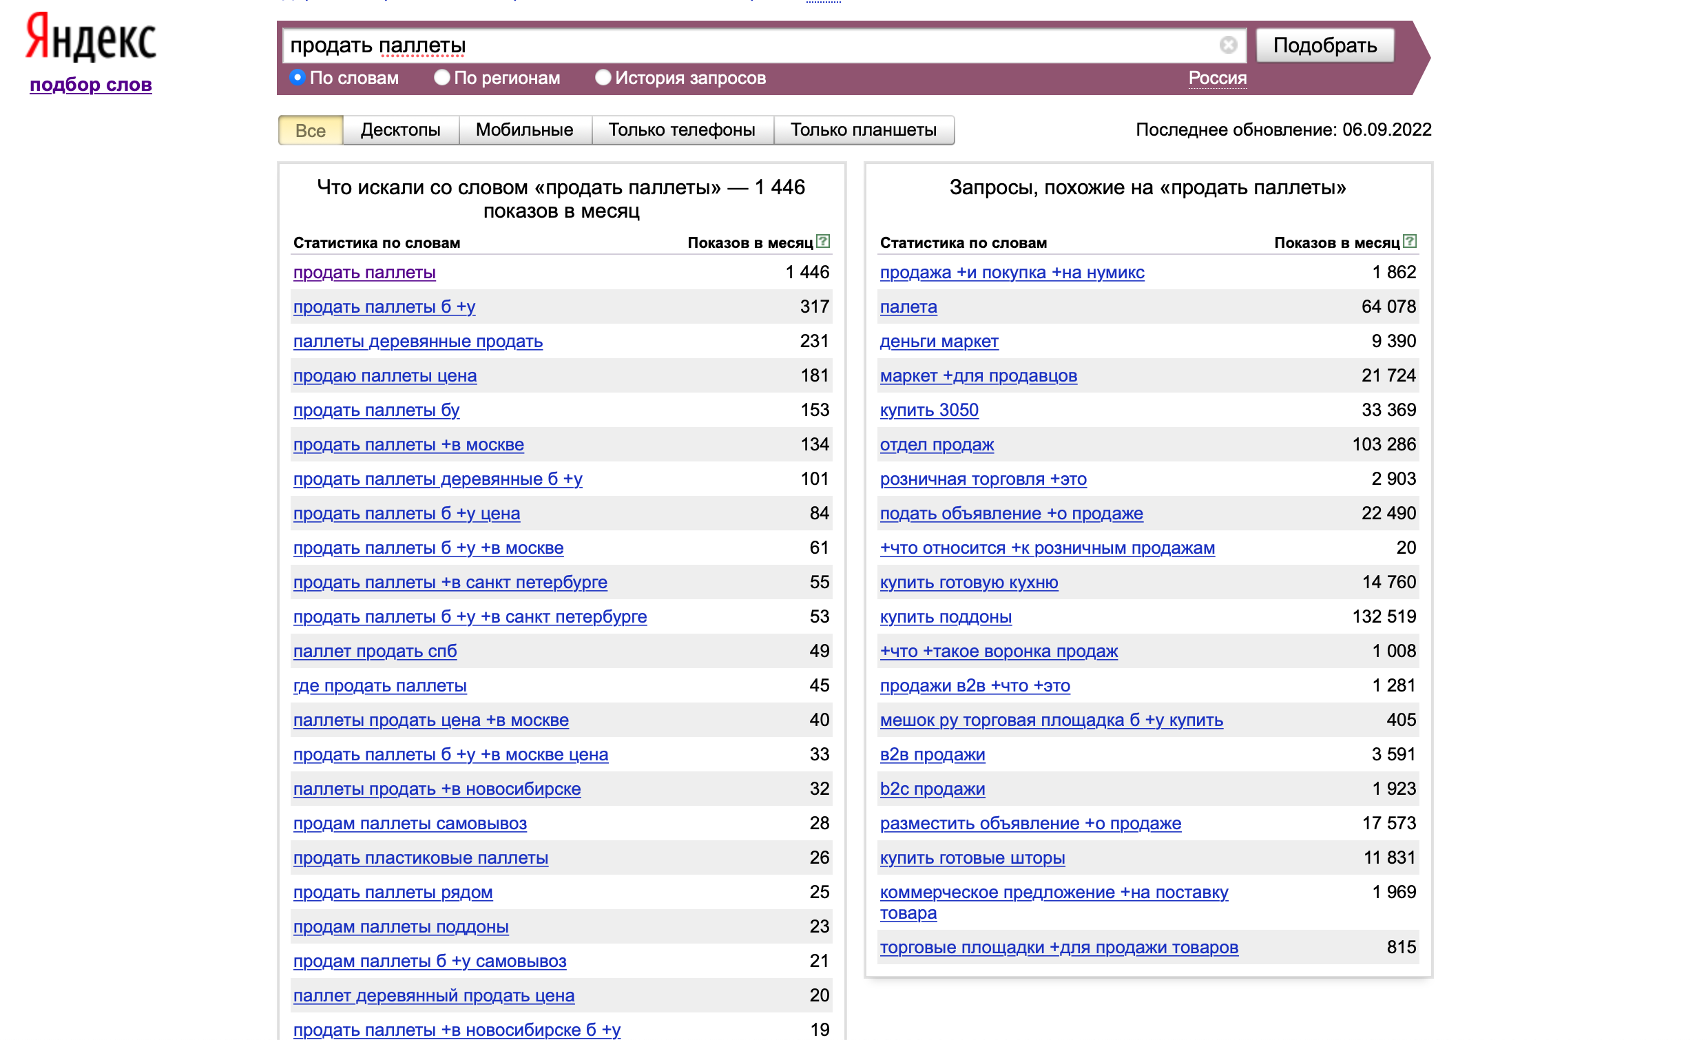Open the 'подбор слов' link
Screen dimensions: 1708x1040
coord(91,85)
